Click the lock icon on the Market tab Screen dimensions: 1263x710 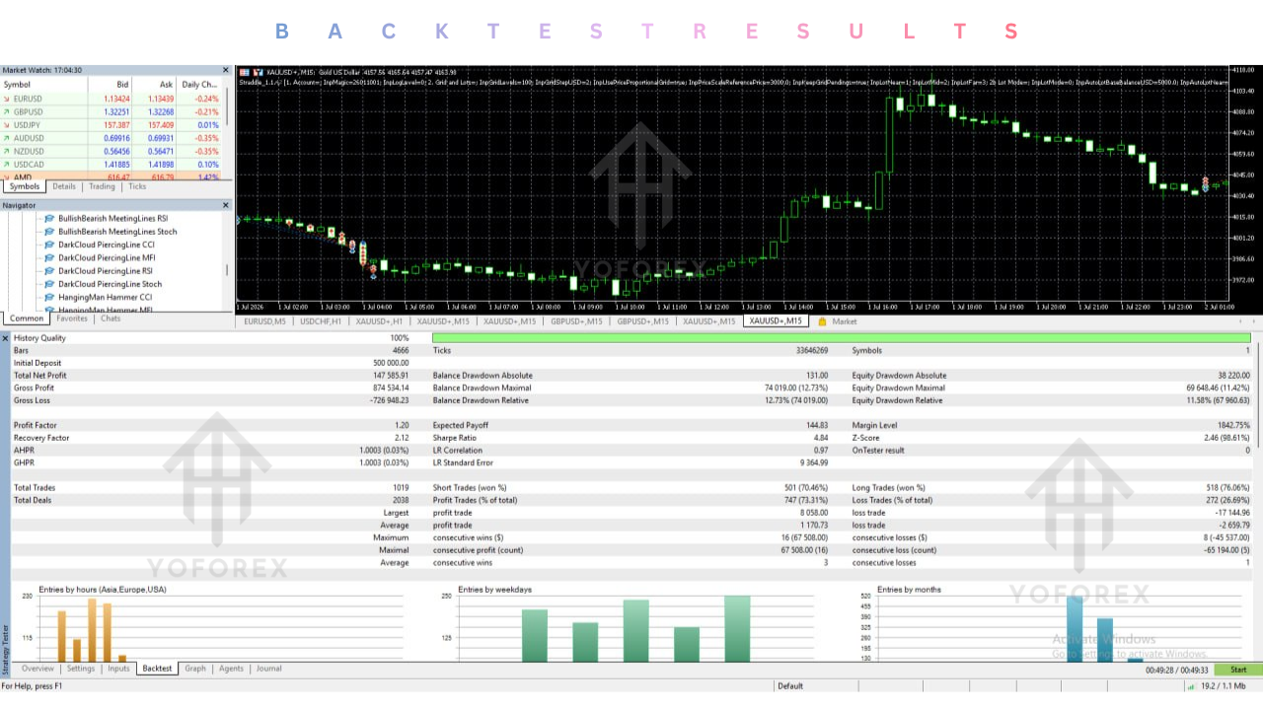(822, 321)
